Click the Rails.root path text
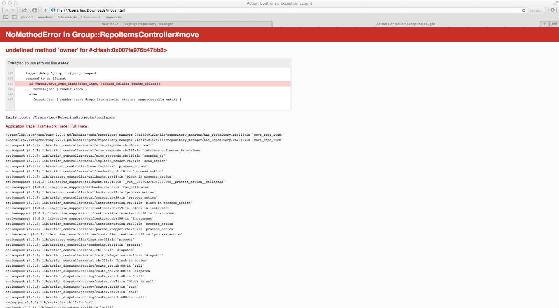 click(x=60, y=117)
